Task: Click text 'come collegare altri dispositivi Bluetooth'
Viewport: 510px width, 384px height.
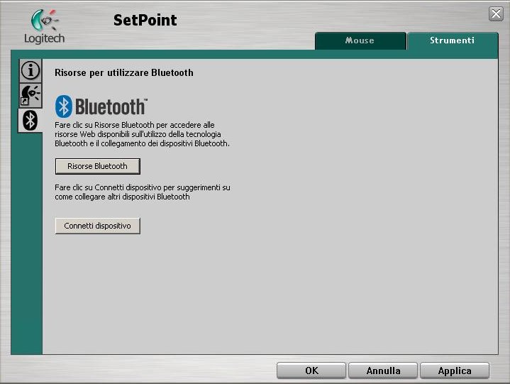Action: click(122, 197)
